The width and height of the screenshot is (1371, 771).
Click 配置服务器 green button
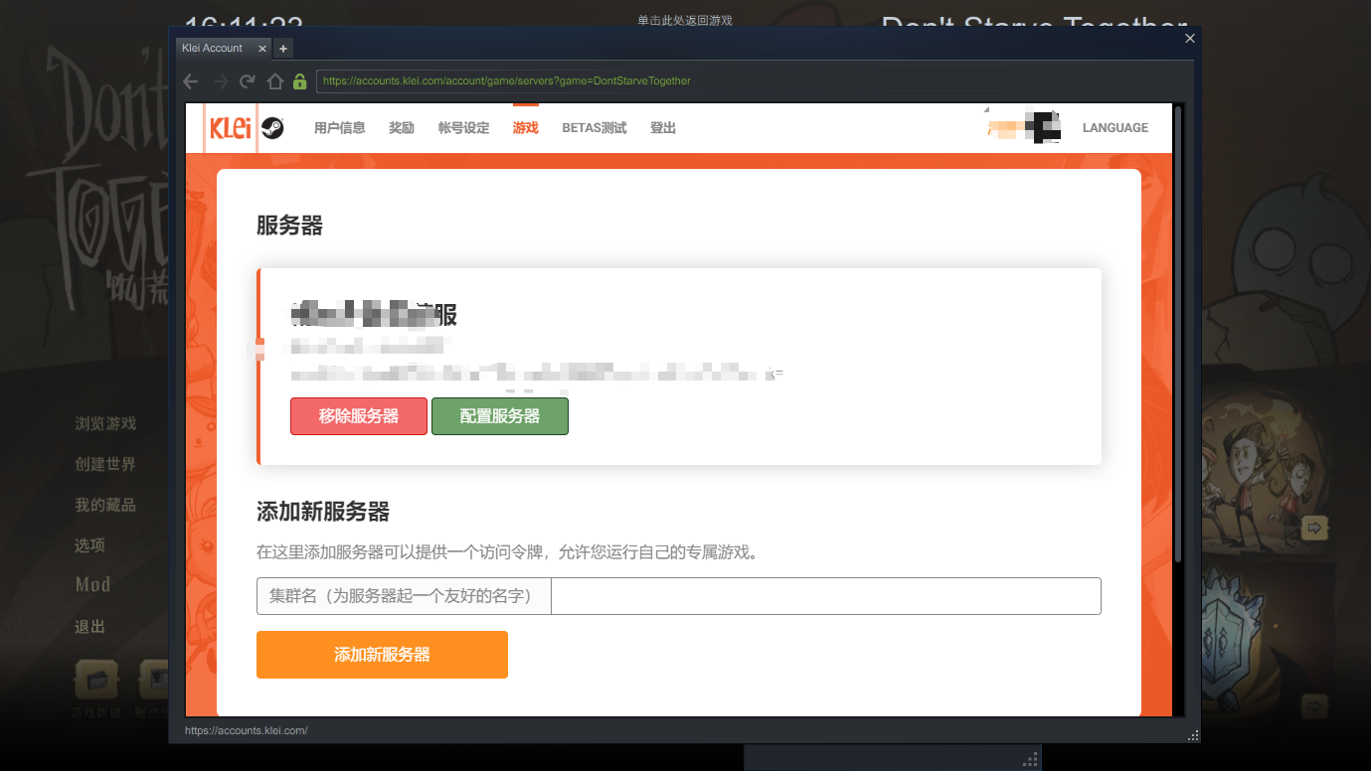500,416
